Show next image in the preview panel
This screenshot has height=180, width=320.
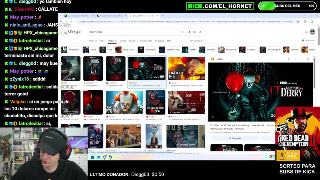point(295,59)
